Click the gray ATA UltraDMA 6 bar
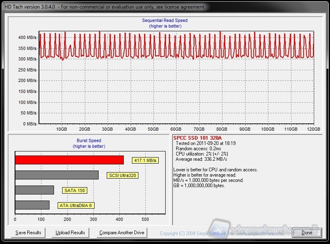The image size is (330, 244). coord(32,205)
